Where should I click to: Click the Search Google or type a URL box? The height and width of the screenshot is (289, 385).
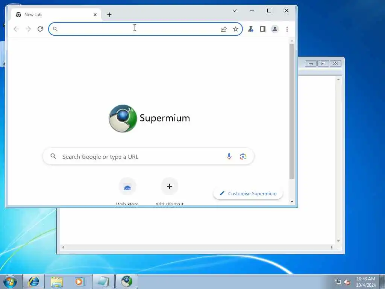pos(148,157)
